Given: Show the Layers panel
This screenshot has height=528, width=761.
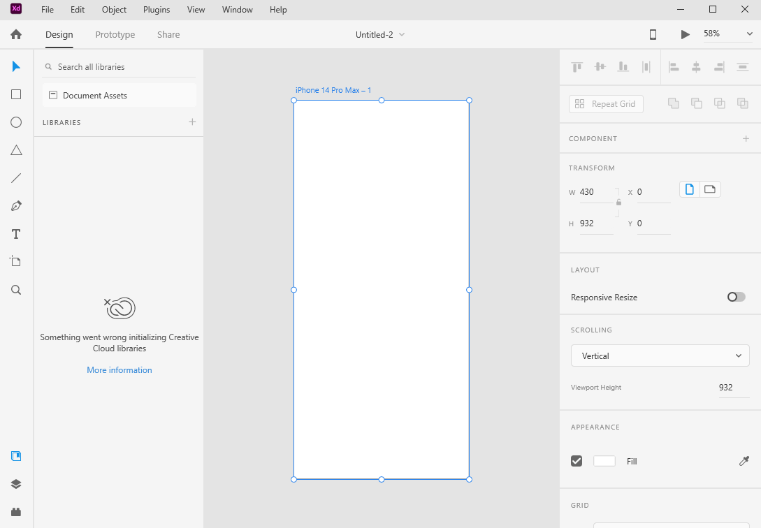Looking at the screenshot, I should [x=16, y=484].
